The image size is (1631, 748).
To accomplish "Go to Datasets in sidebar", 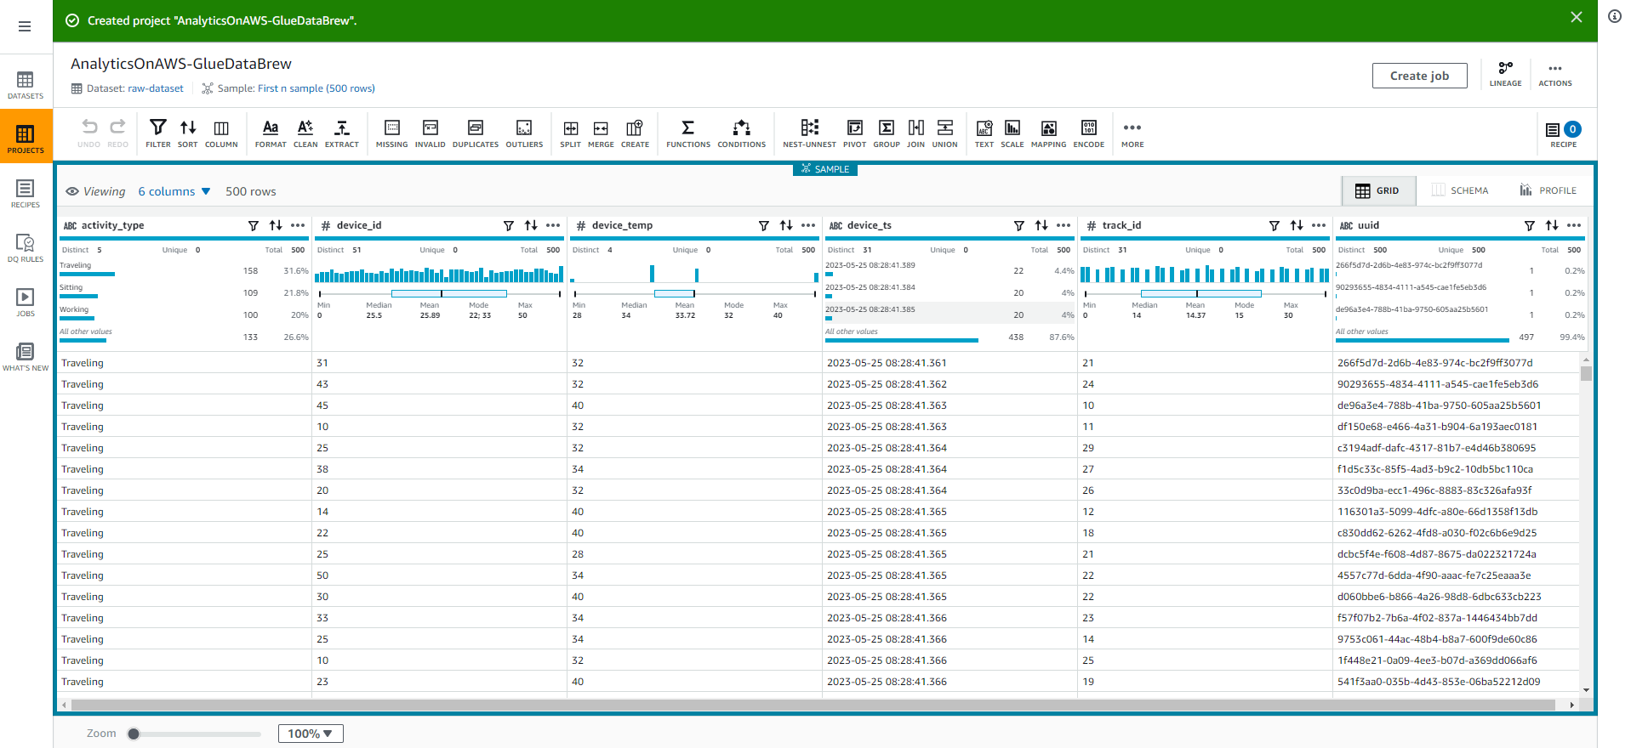I will [x=26, y=85].
